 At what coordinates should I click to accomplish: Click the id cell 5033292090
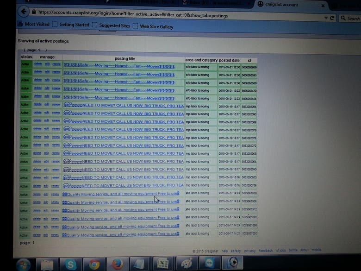[249, 114]
